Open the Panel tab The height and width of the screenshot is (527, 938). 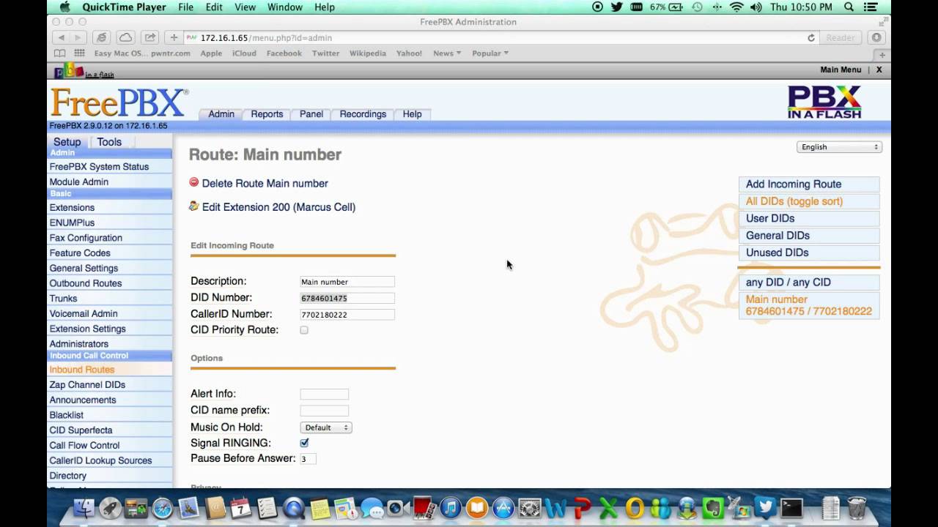coord(311,114)
